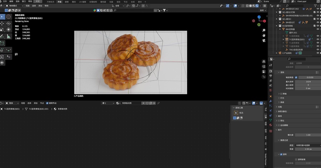Click the 中文 button in the top bar

38,1
